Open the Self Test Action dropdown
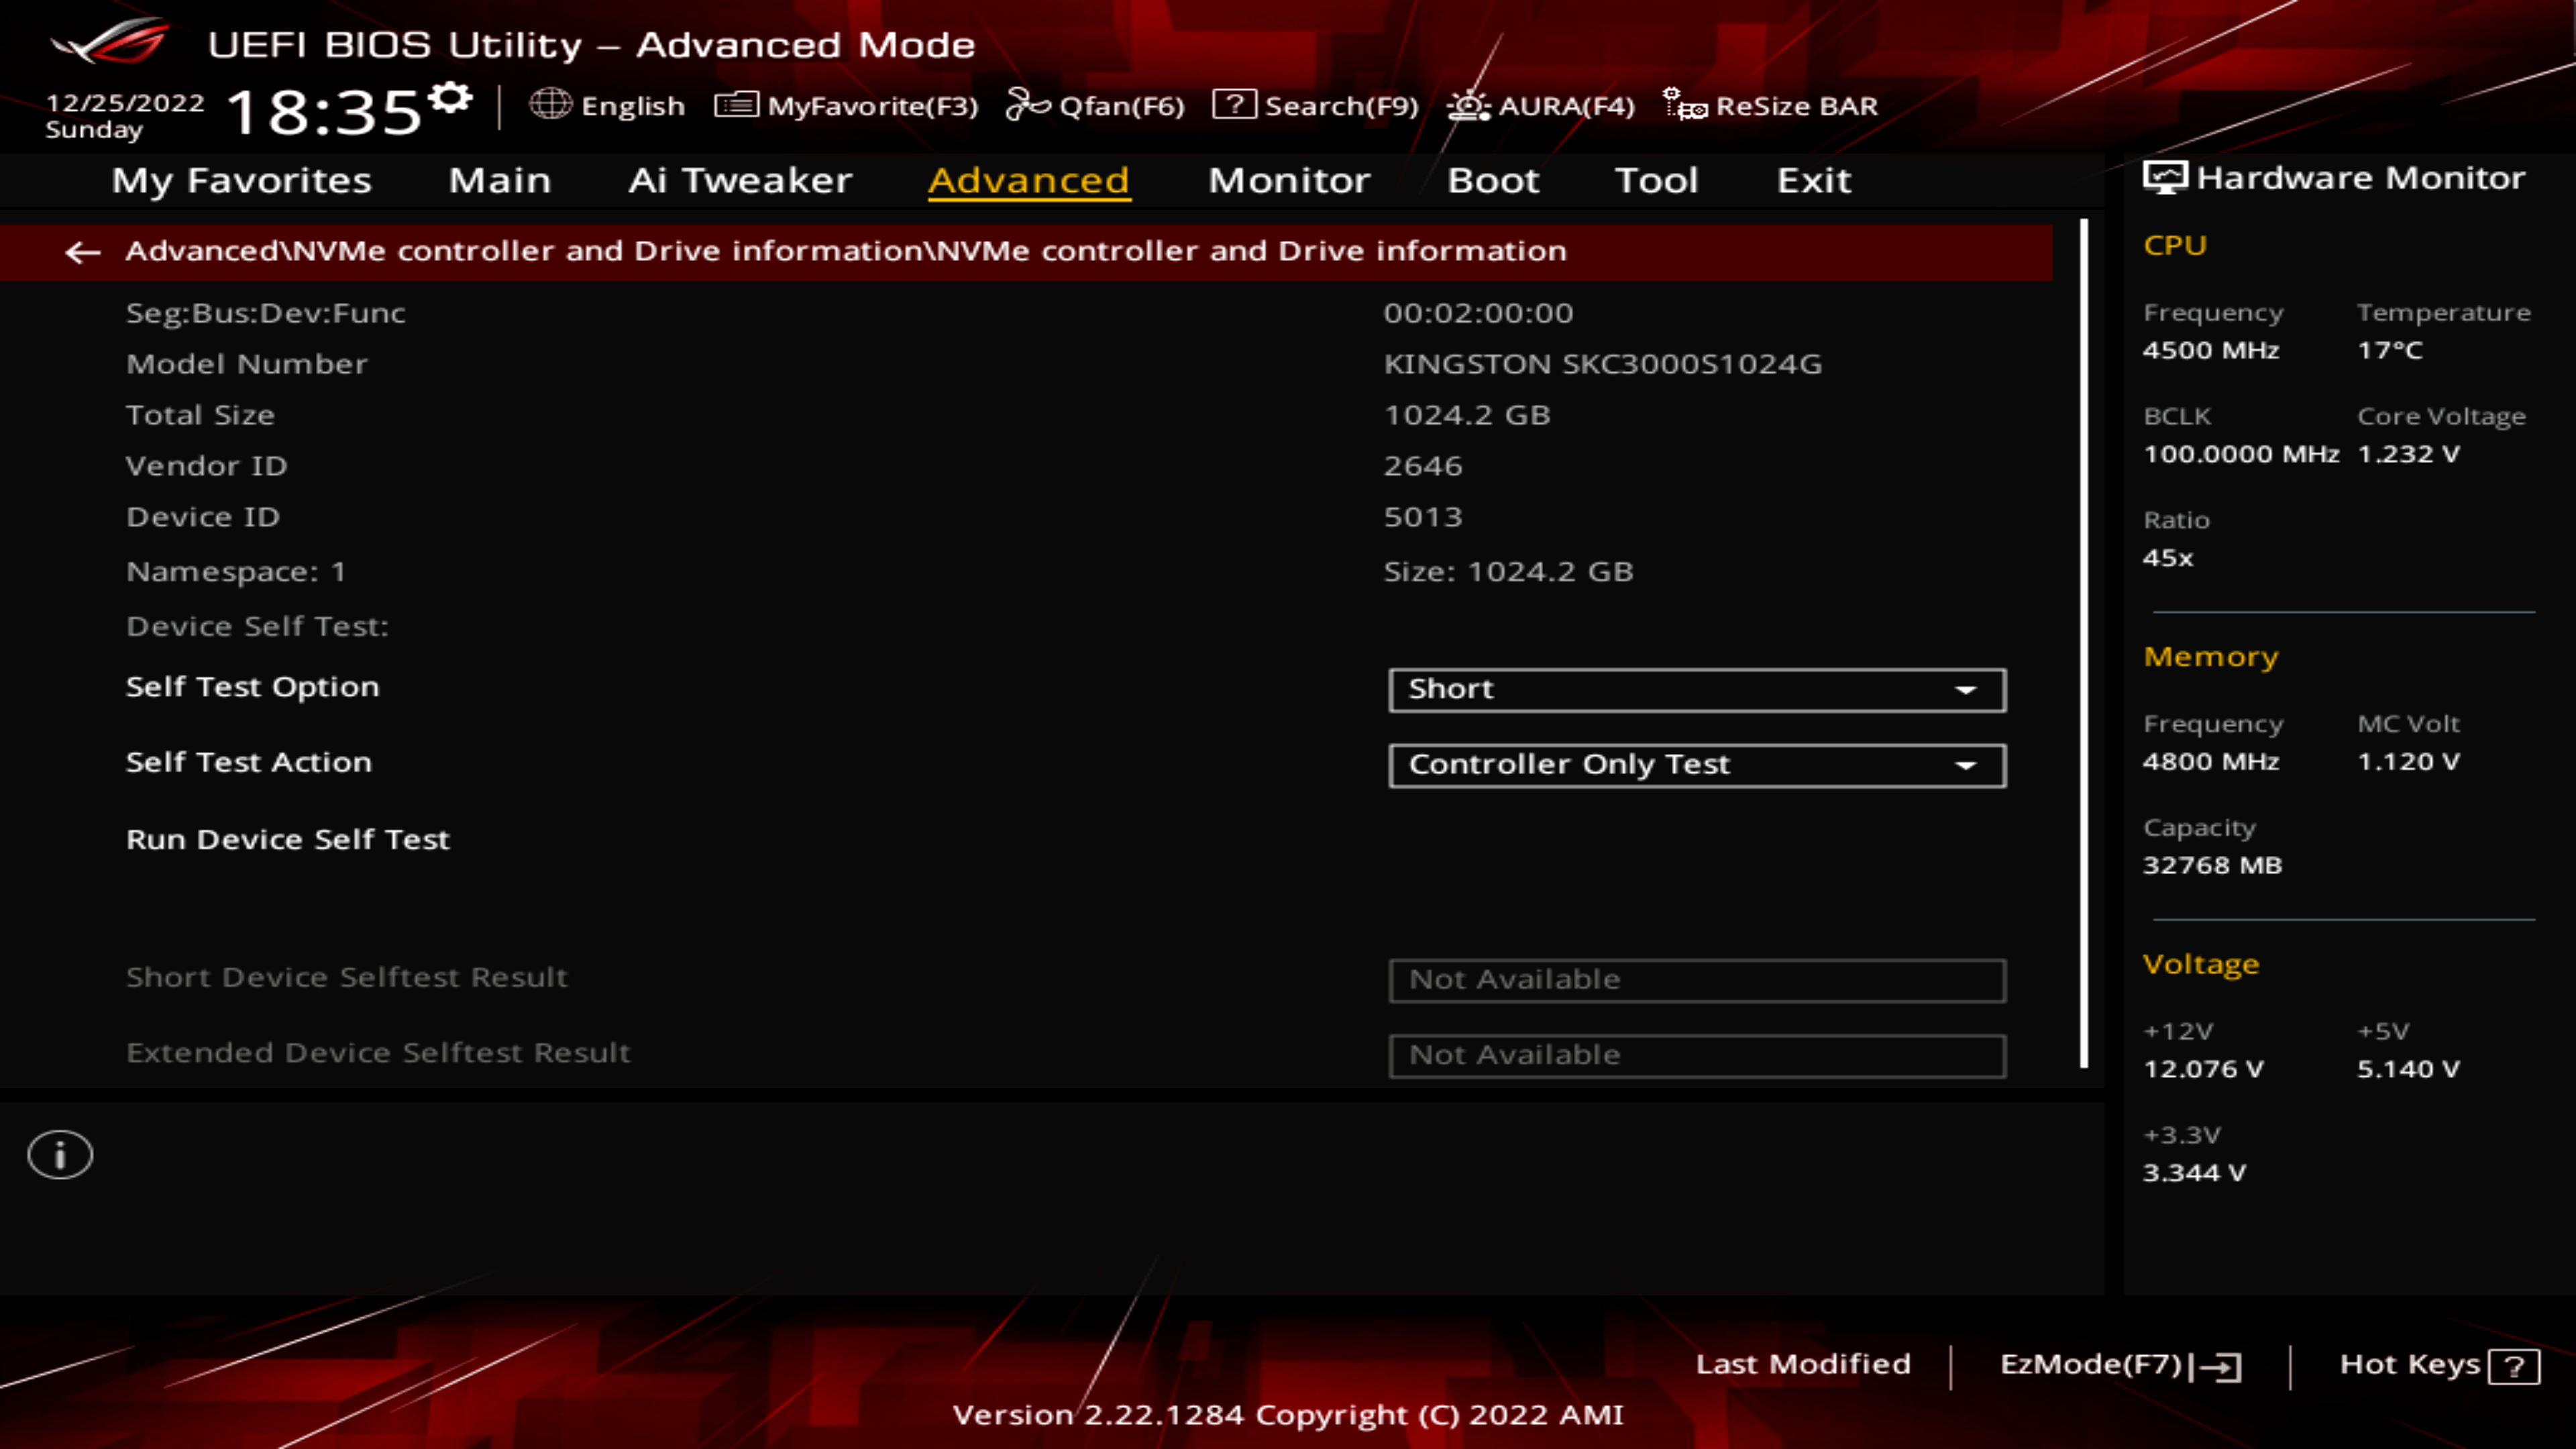Image resolution: width=2576 pixels, height=1449 pixels. click(1696, 765)
